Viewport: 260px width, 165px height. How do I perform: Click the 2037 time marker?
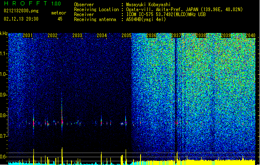click(x=176, y=35)
